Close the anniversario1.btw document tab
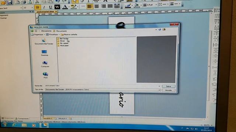 [56, 11]
